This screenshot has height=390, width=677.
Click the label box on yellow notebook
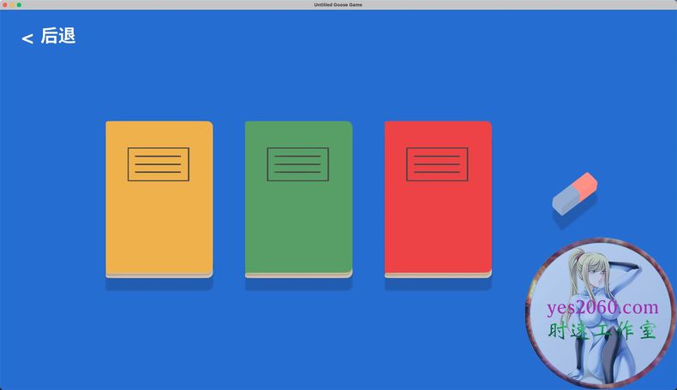click(159, 164)
